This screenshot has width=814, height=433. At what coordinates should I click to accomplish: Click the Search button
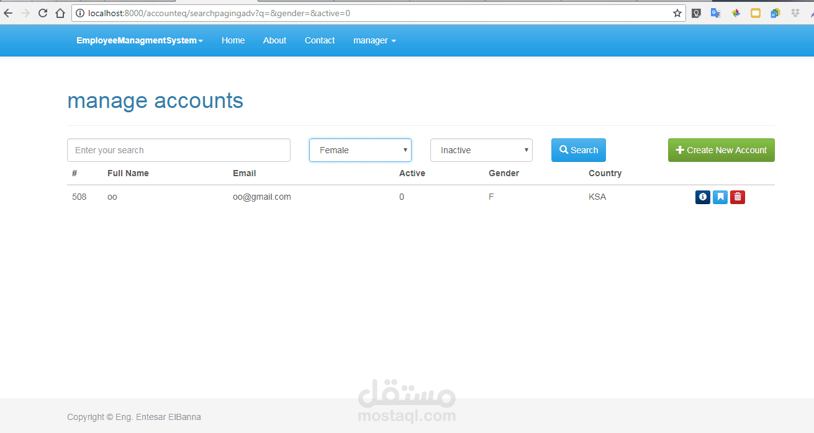tap(579, 150)
